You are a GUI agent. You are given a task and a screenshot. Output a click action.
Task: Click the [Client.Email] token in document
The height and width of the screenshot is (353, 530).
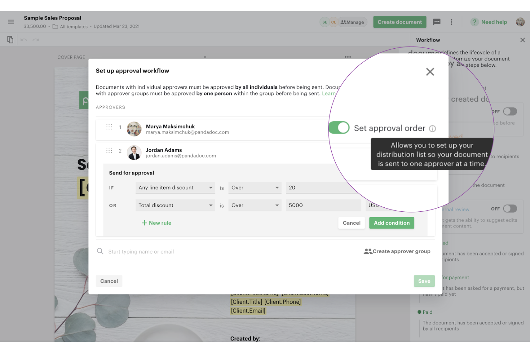click(248, 311)
